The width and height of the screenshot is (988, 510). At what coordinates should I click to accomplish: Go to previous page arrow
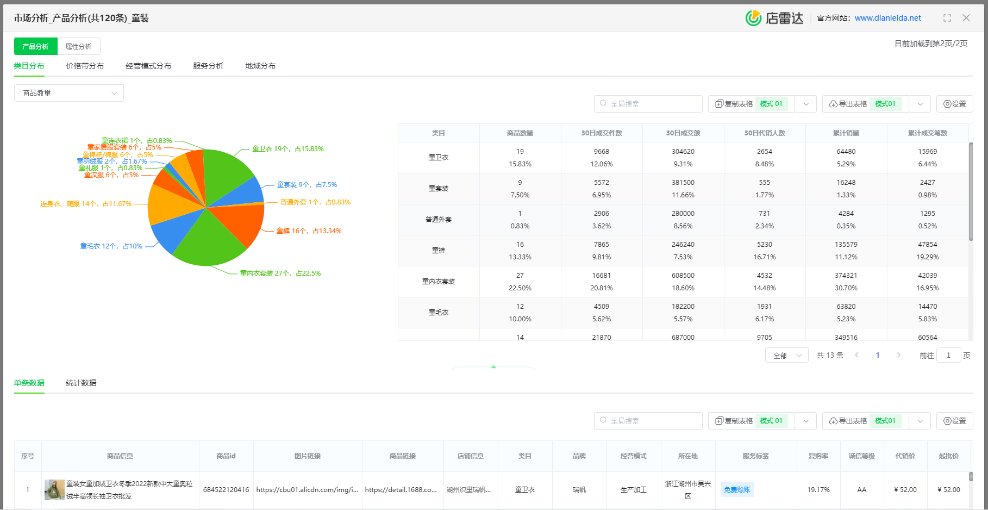[x=857, y=355]
